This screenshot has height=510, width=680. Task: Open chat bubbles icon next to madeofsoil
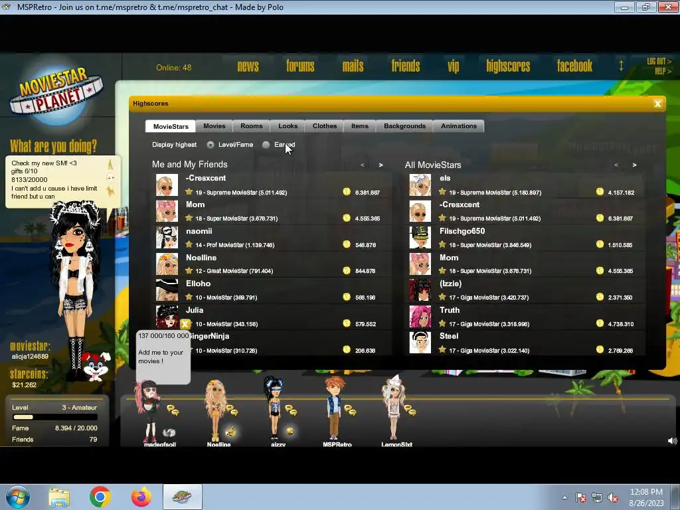coord(173,410)
